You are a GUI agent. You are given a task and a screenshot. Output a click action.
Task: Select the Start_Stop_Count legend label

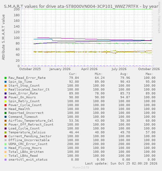24,86
